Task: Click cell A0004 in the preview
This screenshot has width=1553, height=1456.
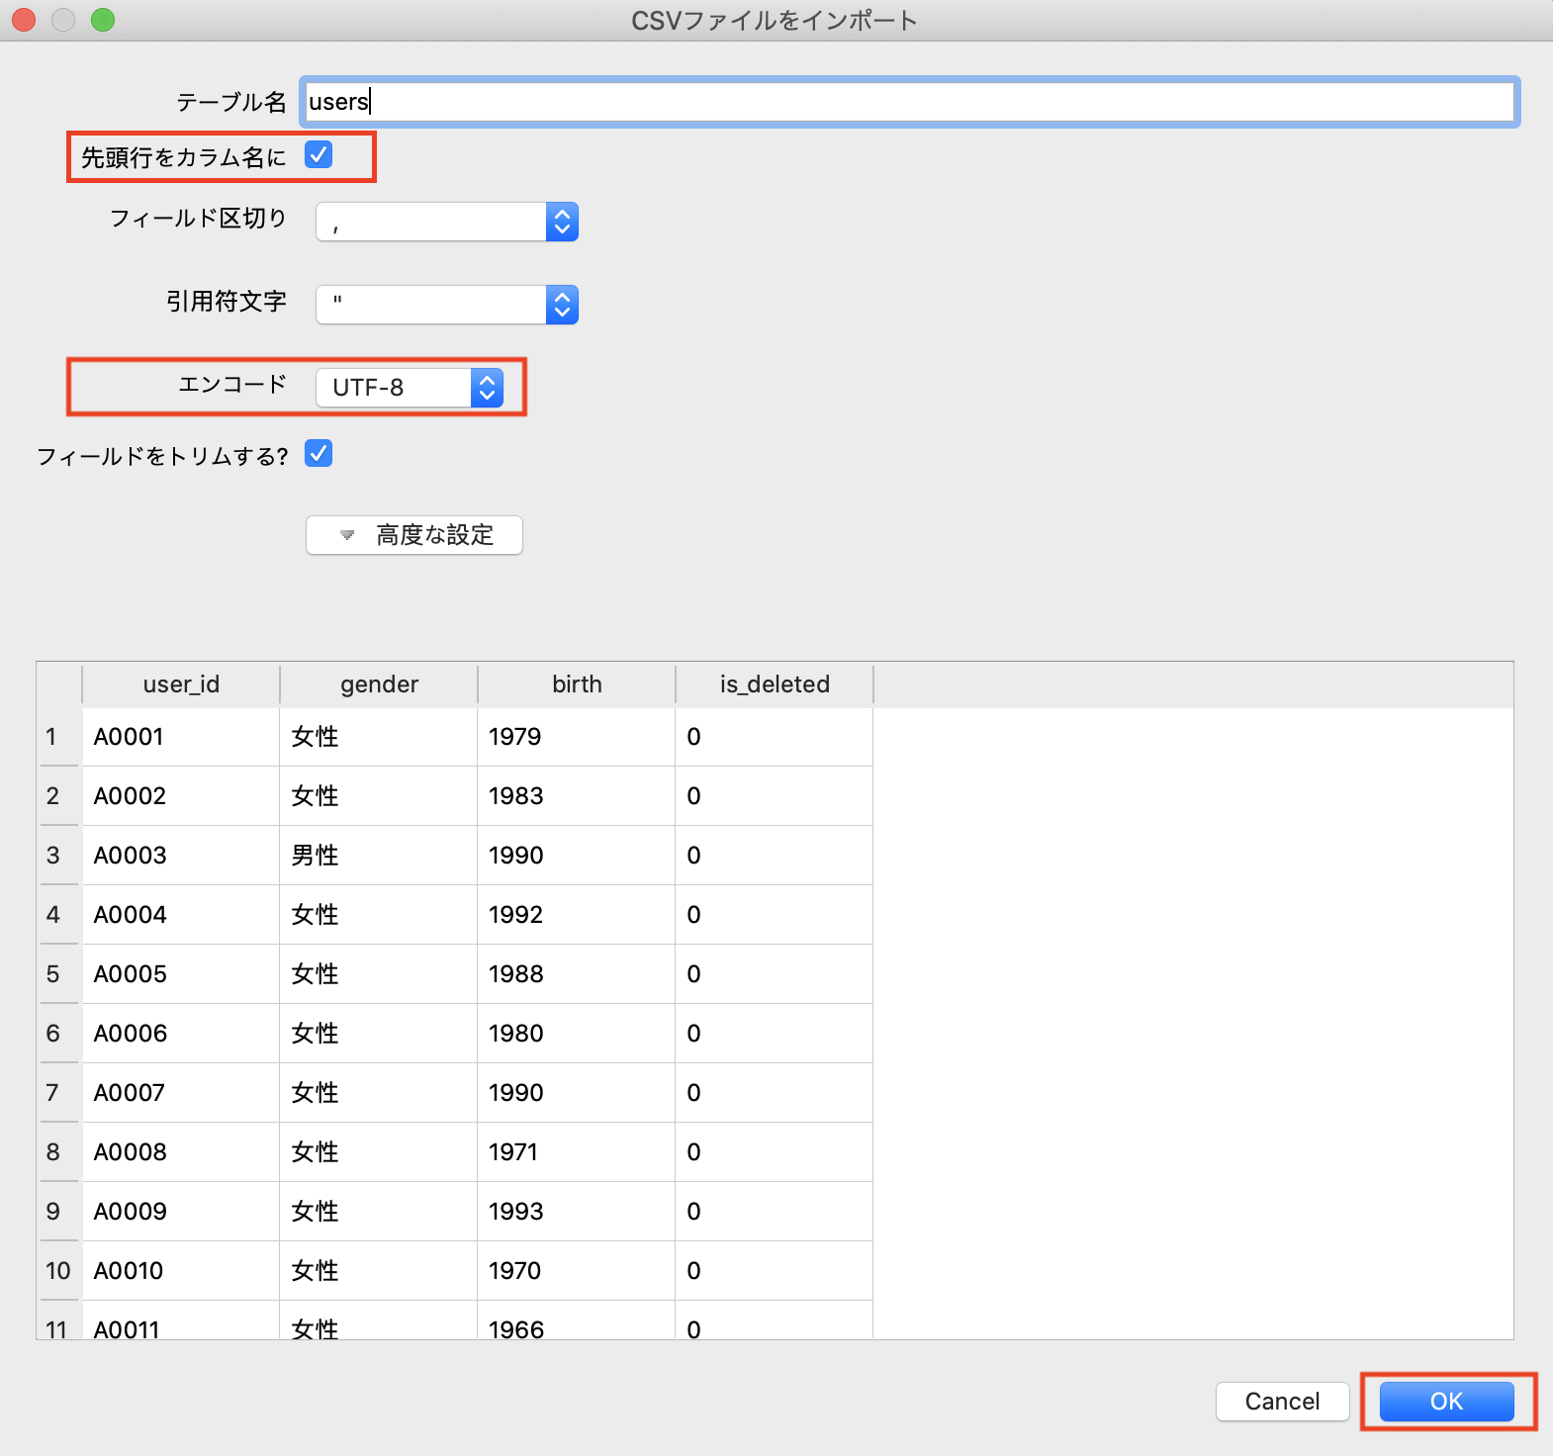Action: pos(181,915)
